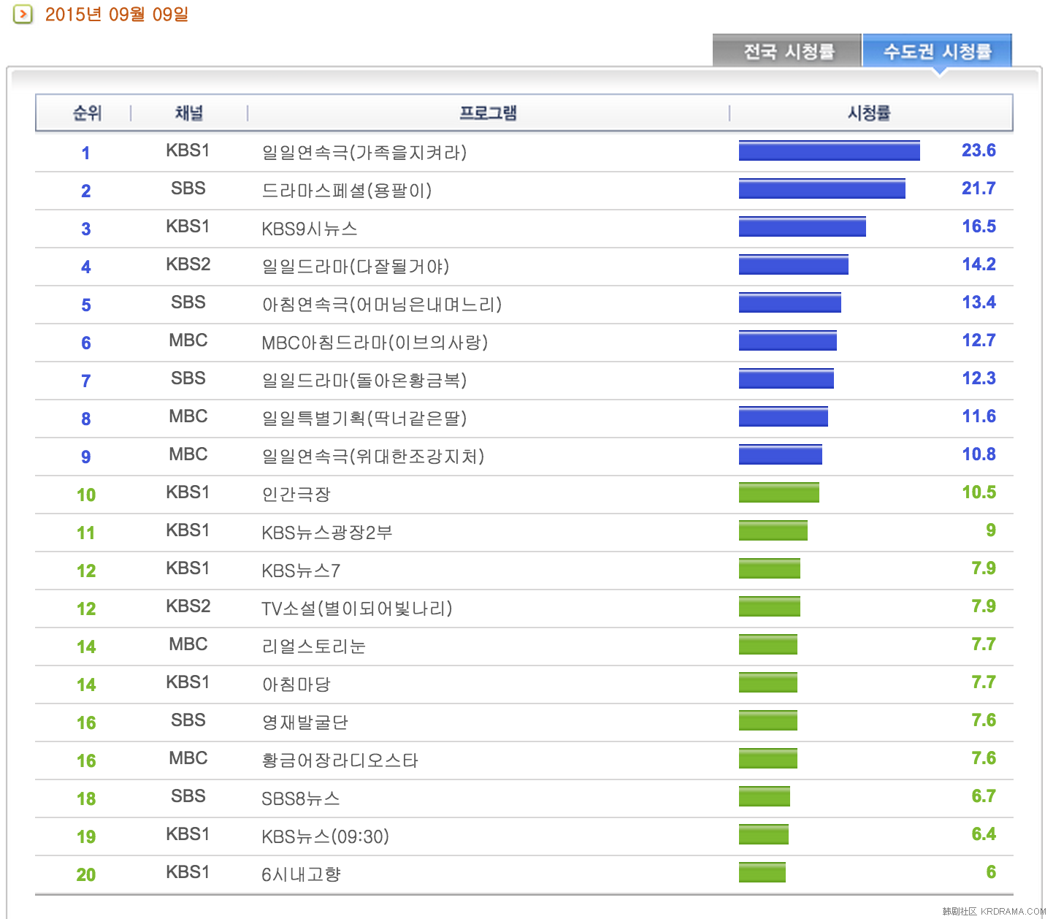This screenshot has height=919, width=1053.
Task: Click program 일일연속극(위대한조강지처)
Action: tap(372, 456)
